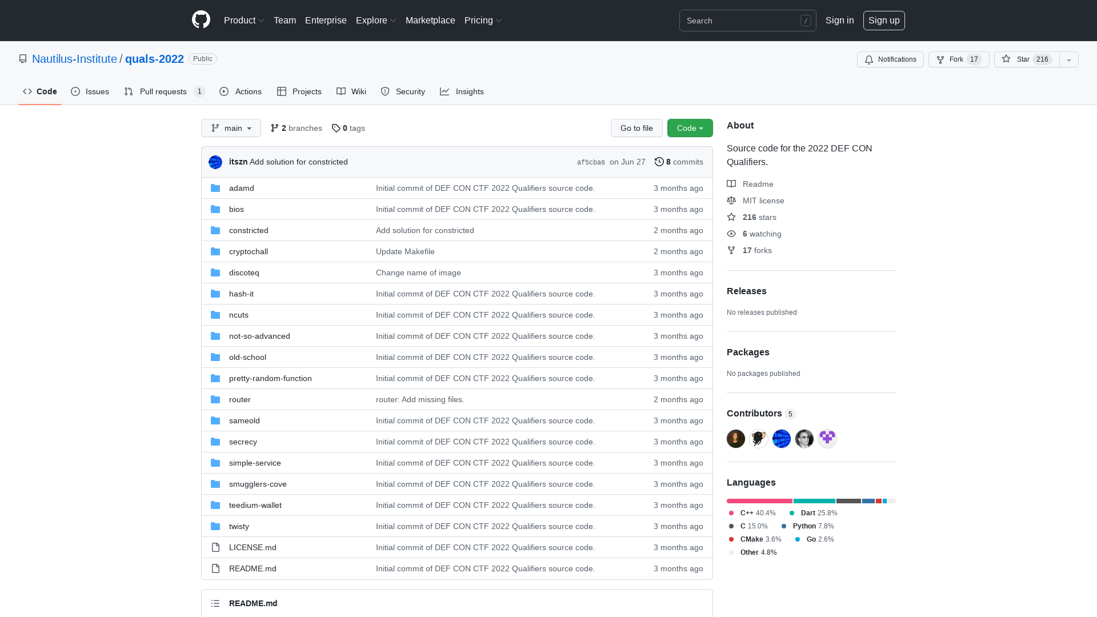Click the Go to file button
This screenshot has width=1097, height=617.
[x=636, y=128]
